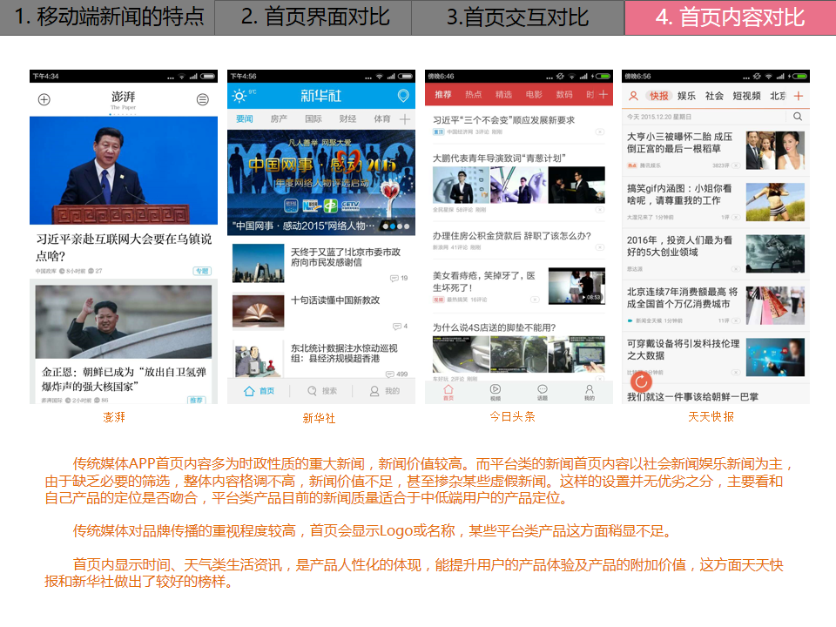Select 财经 tab in 新华社 app
Viewport: 836px width, 627px height.
[347, 119]
